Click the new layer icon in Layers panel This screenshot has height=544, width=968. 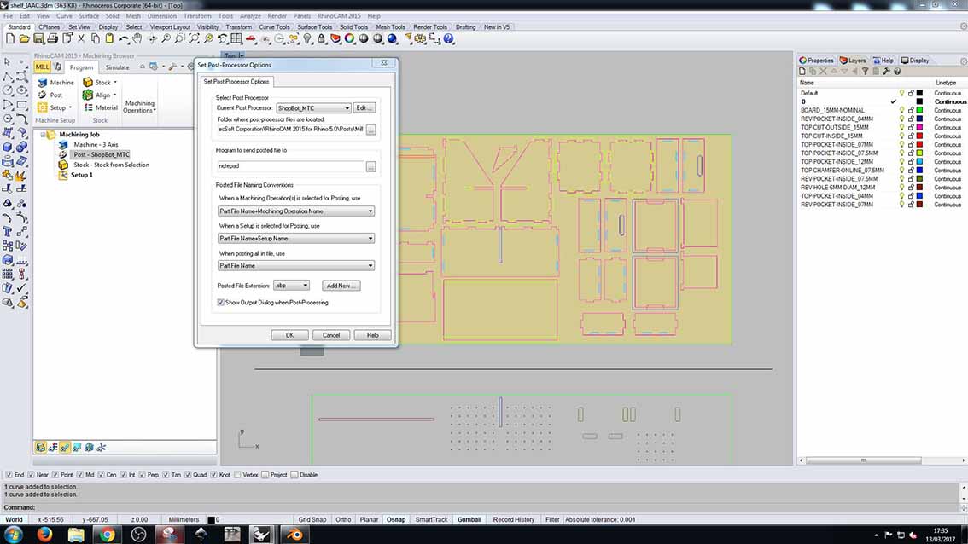click(802, 72)
